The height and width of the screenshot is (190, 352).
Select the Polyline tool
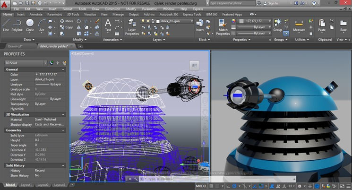tap(17, 25)
